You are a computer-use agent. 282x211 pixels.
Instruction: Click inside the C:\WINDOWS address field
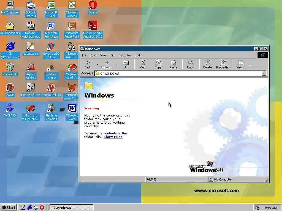[178, 73]
